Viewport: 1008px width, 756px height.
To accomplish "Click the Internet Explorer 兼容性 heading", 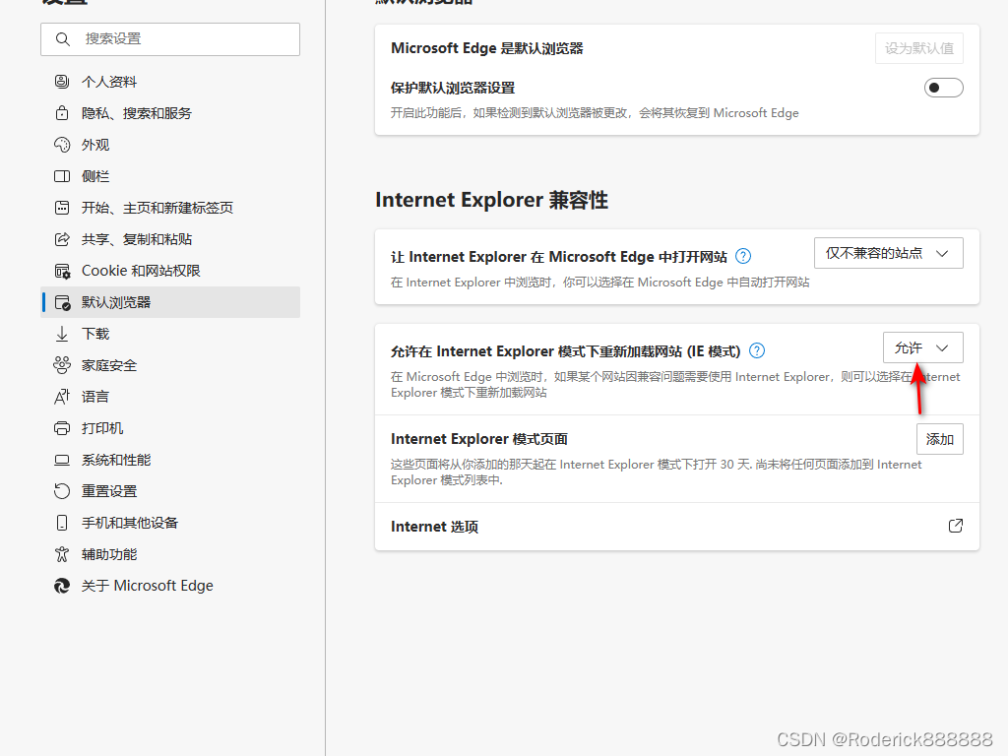I will [x=492, y=200].
